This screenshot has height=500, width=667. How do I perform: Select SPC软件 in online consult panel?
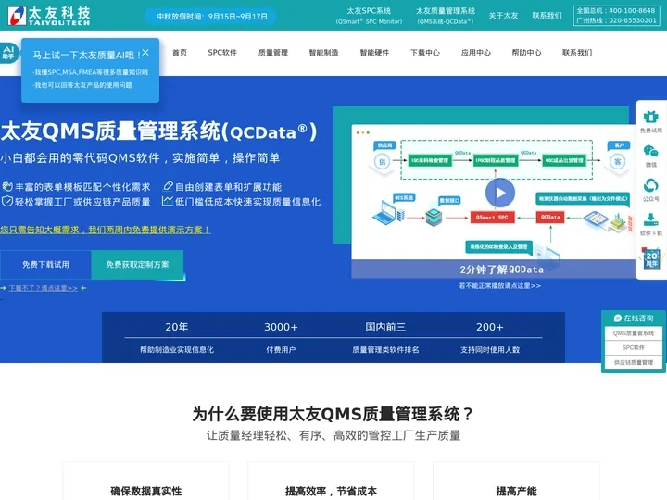point(634,347)
